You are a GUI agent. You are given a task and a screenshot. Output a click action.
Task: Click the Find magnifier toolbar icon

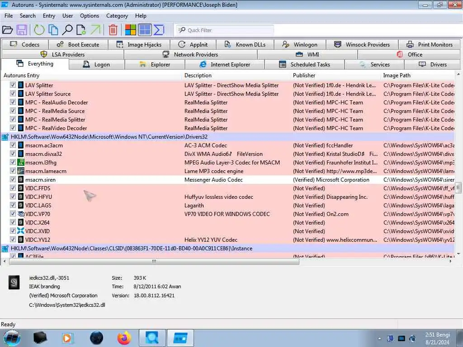(67, 30)
